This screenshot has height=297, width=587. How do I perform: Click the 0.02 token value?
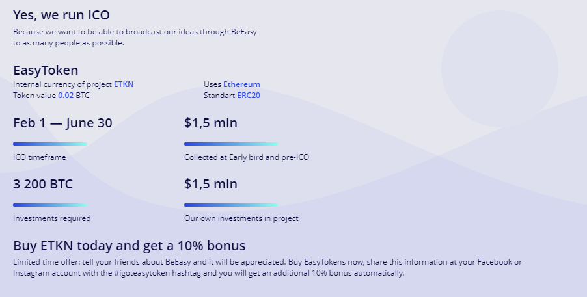[x=66, y=96]
